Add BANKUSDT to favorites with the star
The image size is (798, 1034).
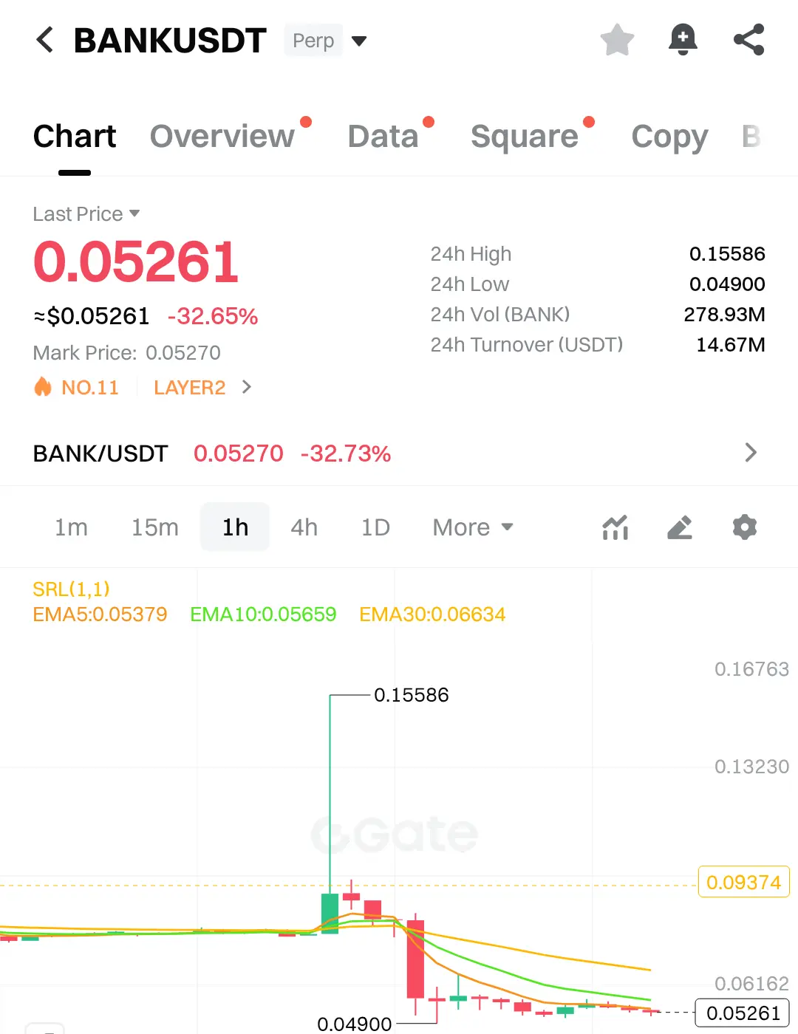pos(617,40)
